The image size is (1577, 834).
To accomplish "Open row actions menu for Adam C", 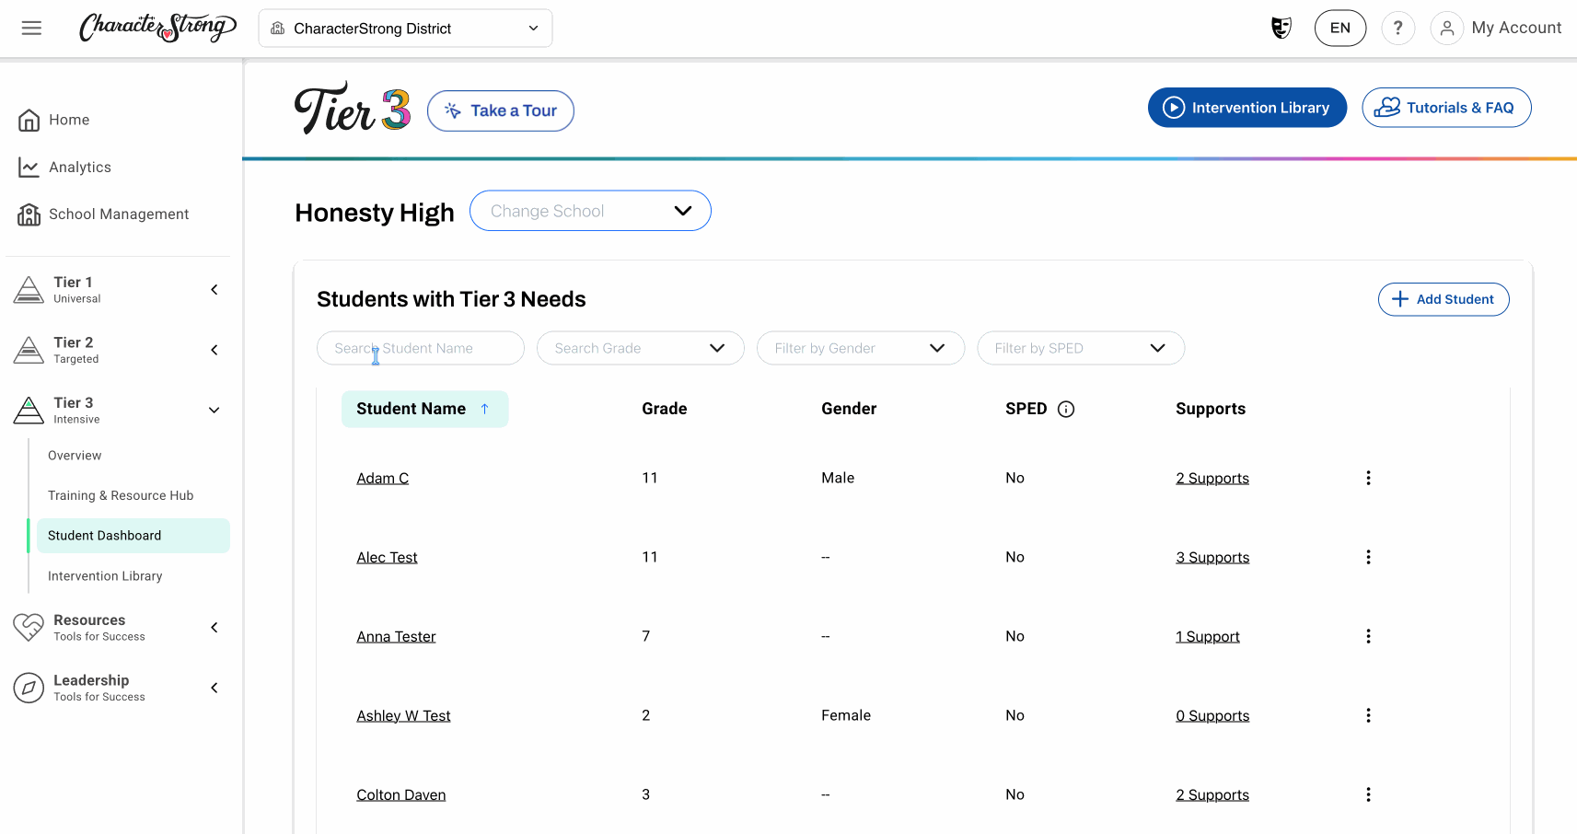I will coord(1368,478).
